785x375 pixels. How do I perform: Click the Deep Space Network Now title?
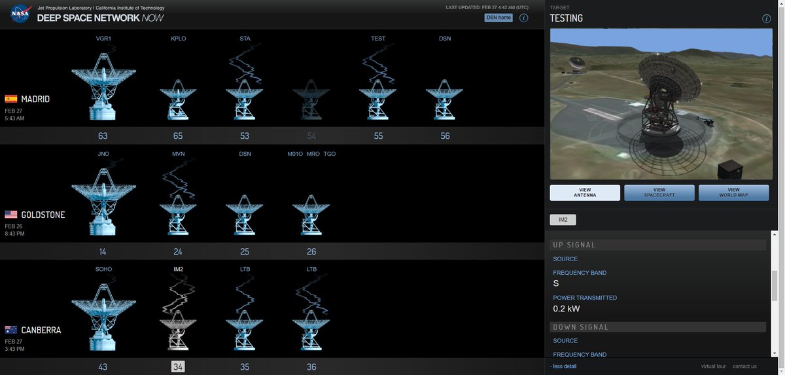tap(101, 18)
